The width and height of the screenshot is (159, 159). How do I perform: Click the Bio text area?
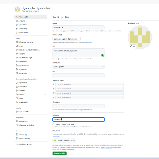79,53
